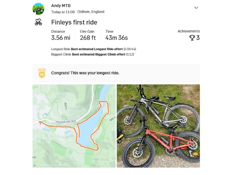Click the orange route start arrow marker

coord(40,122)
